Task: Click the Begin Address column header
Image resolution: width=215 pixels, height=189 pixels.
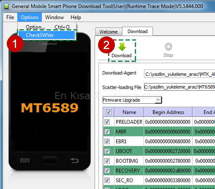Action: 168,112
